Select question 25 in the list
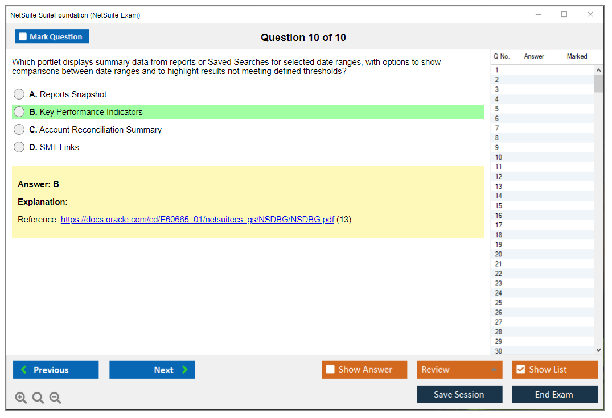 click(542, 303)
